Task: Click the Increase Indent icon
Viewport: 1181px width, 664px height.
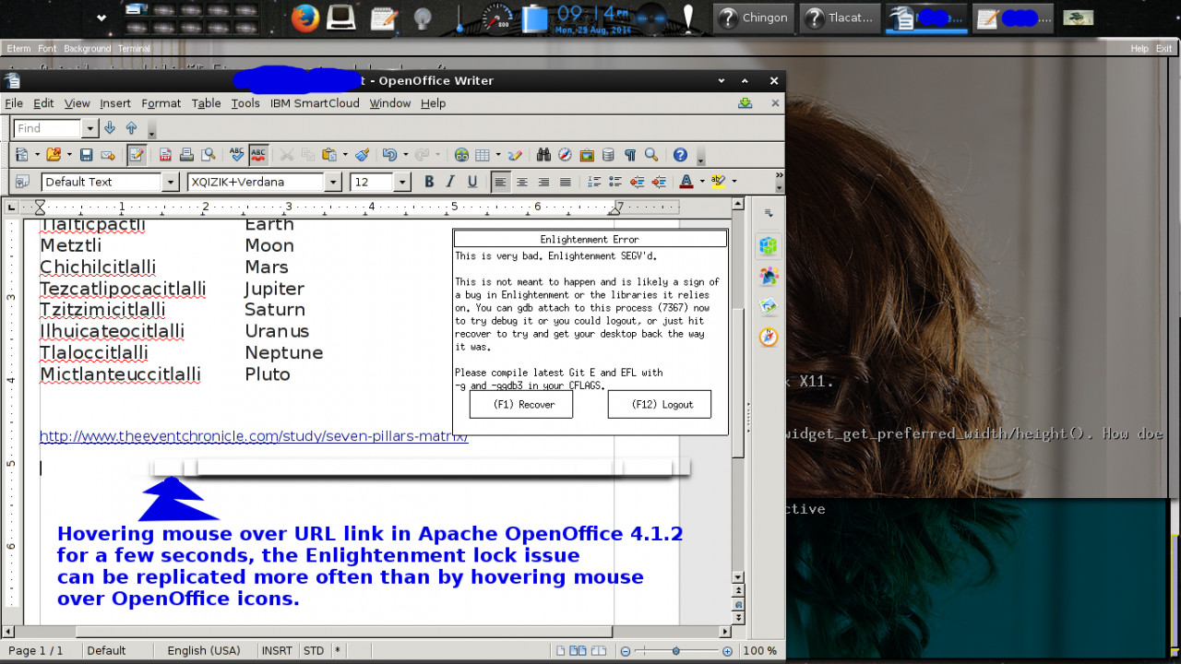Action: tap(659, 182)
